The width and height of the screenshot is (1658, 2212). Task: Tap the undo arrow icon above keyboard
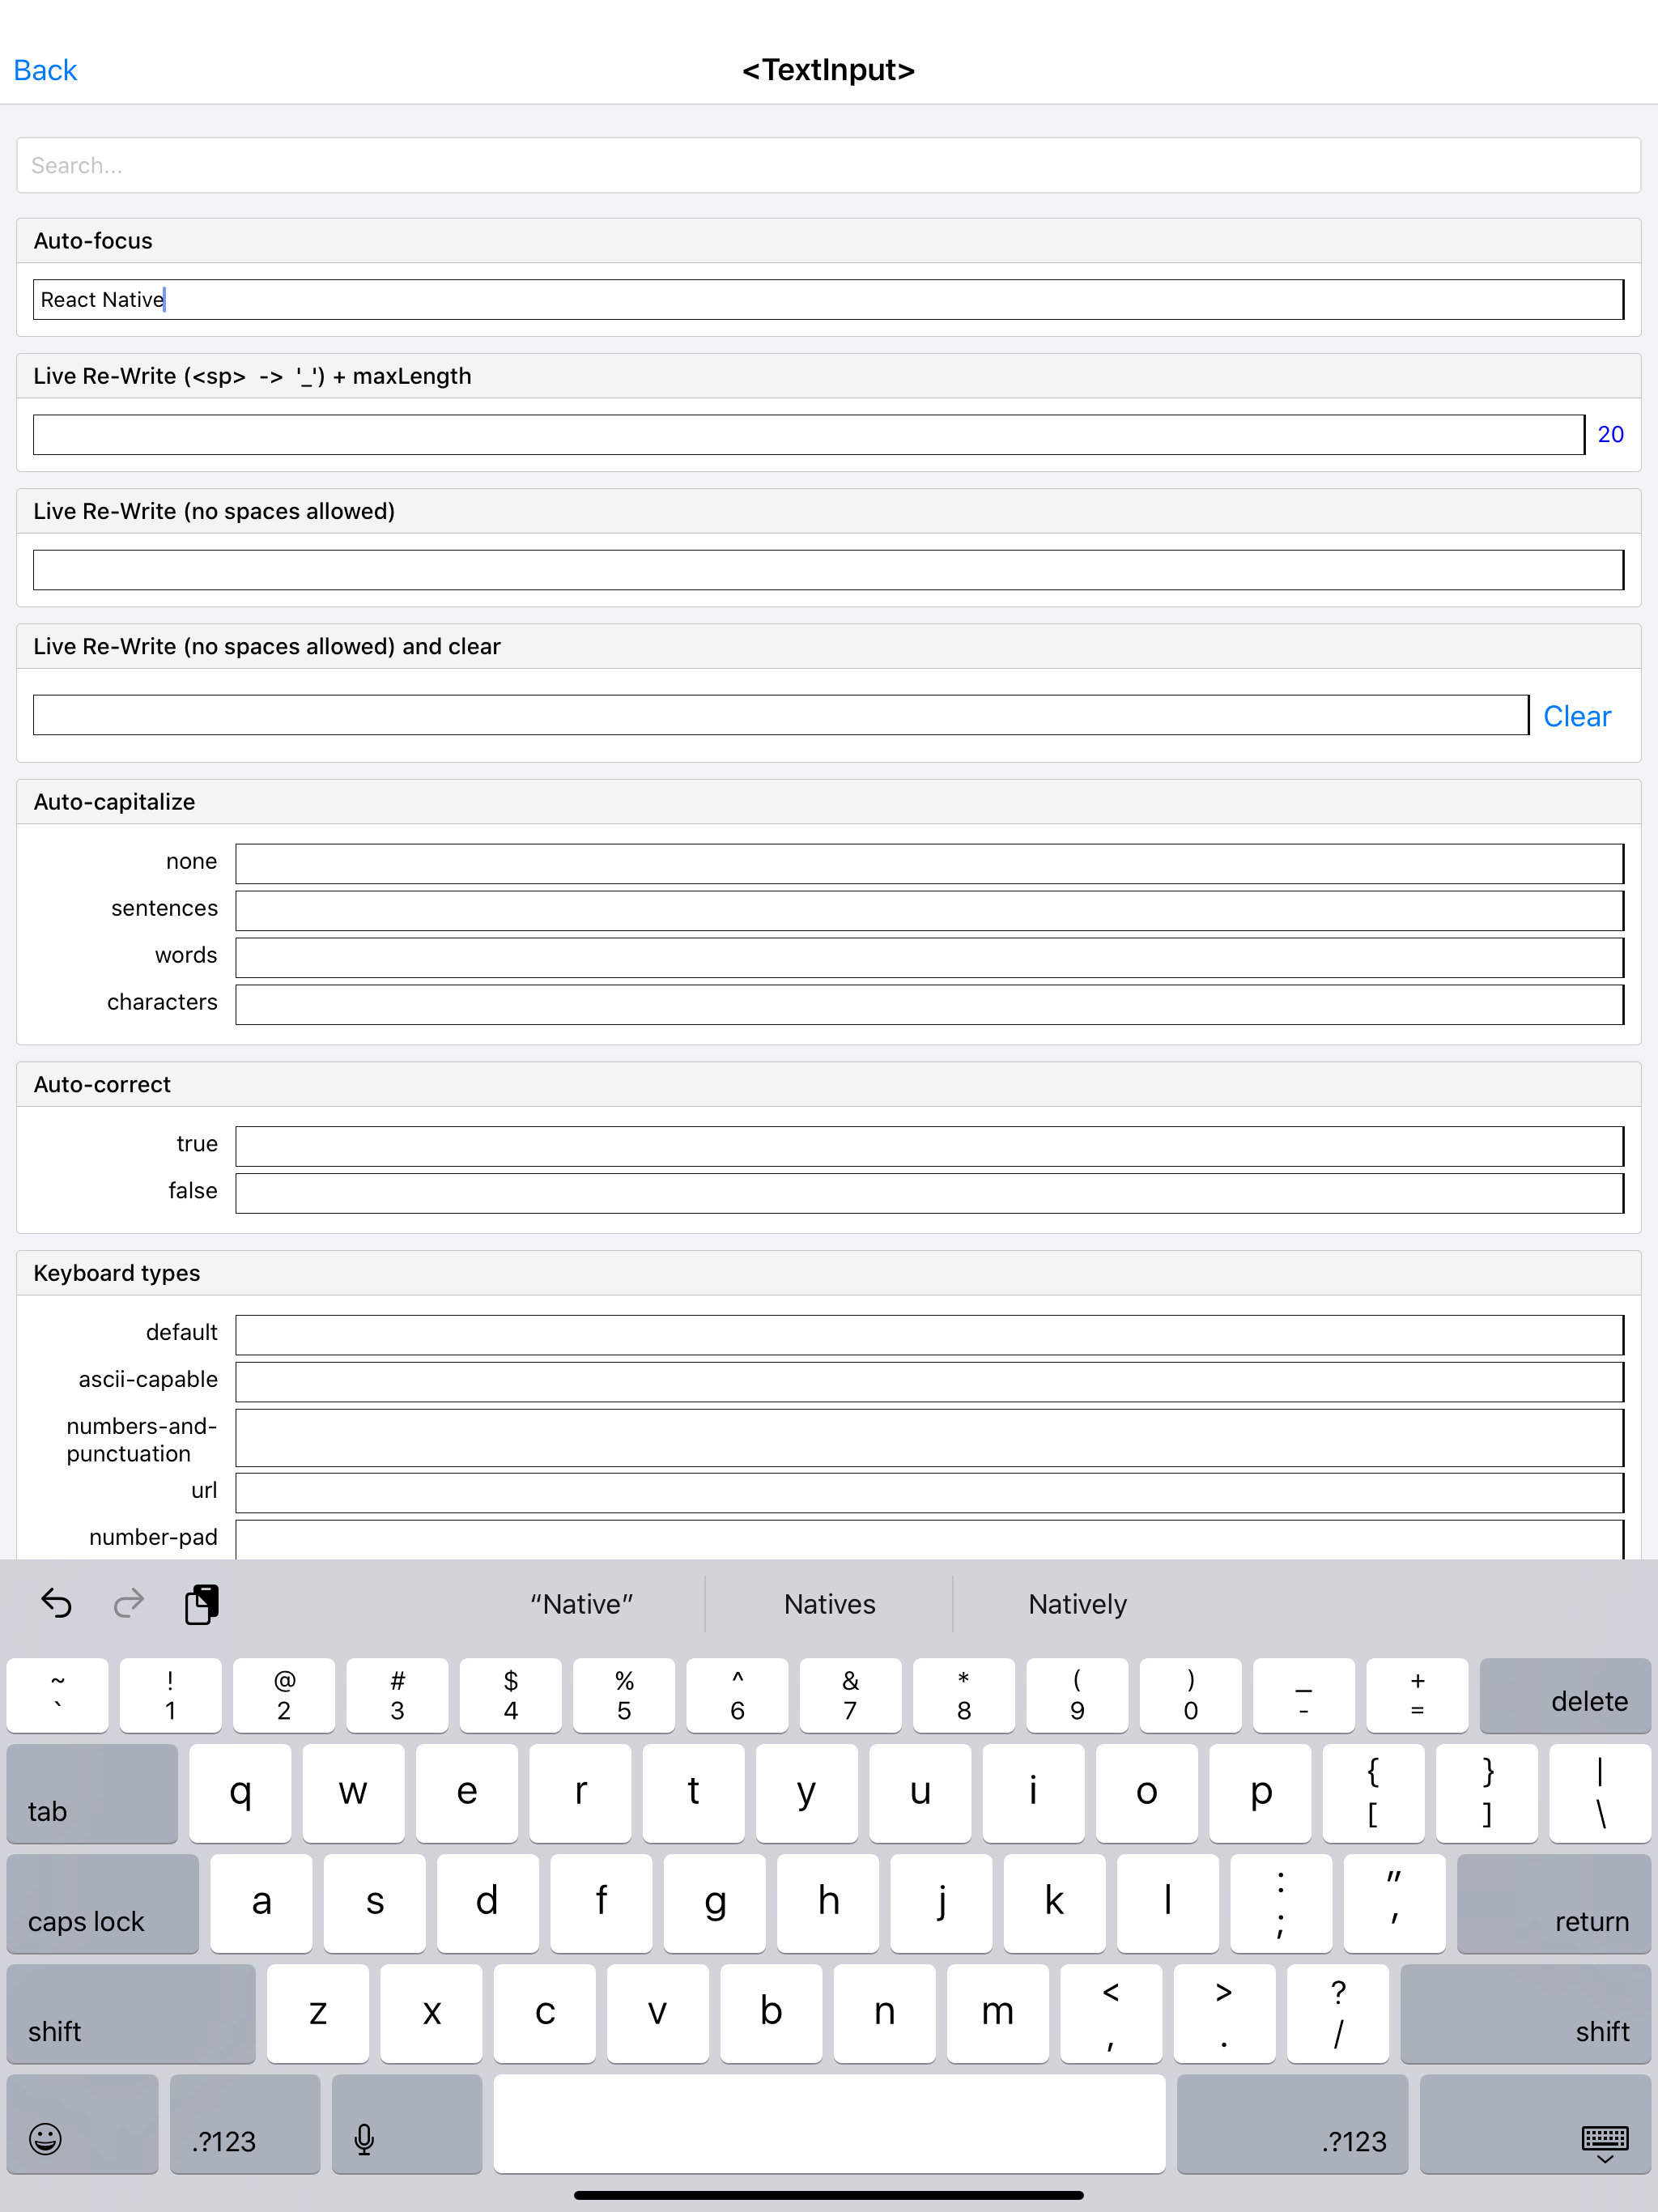click(57, 1604)
